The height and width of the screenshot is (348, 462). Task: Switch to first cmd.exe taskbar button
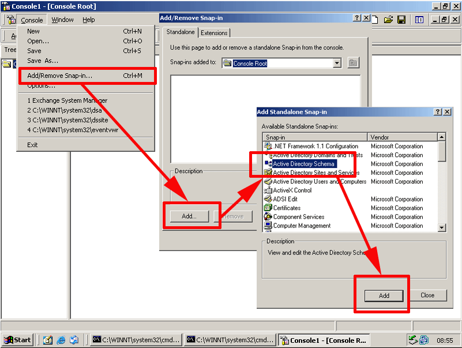click(x=136, y=340)
